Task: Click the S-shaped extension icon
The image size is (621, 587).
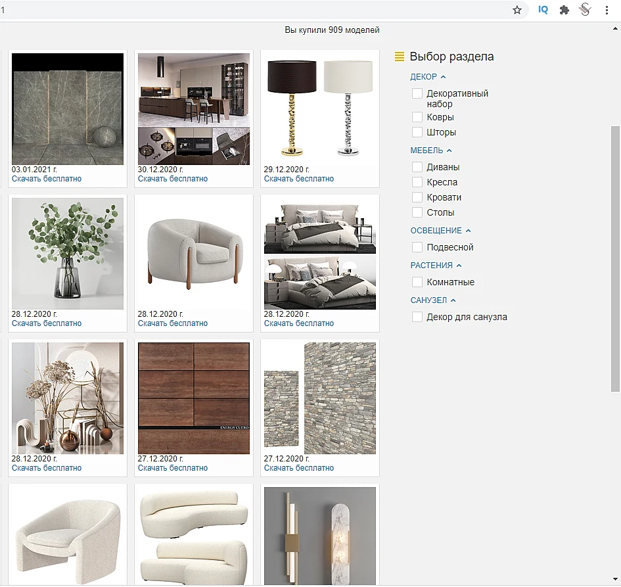Action: tap(585, 9)
